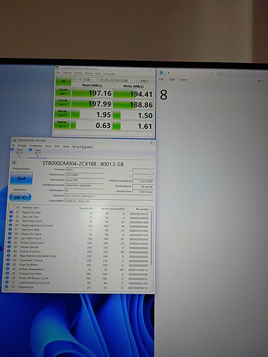Open the 1GiB test size dropdown
This screenshot has height=357, width=268.
pyautogui.click(x=90, y=79)
